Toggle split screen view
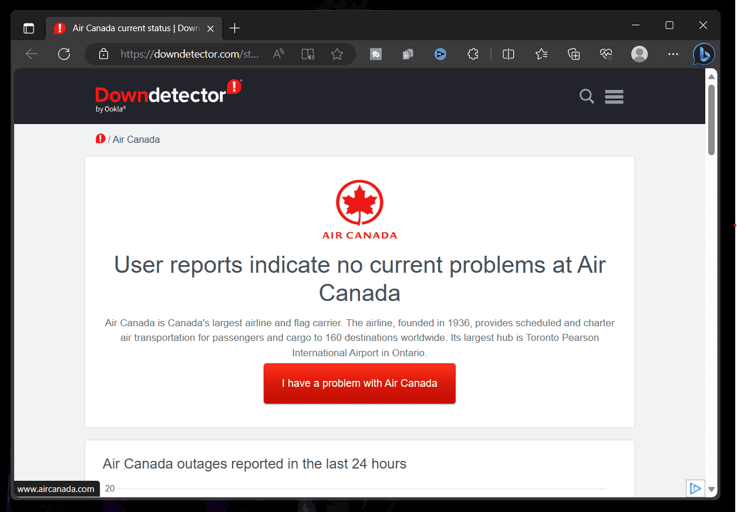Image resolution: width=737 pixels, height=512 pixels. (x=509, y=54)
